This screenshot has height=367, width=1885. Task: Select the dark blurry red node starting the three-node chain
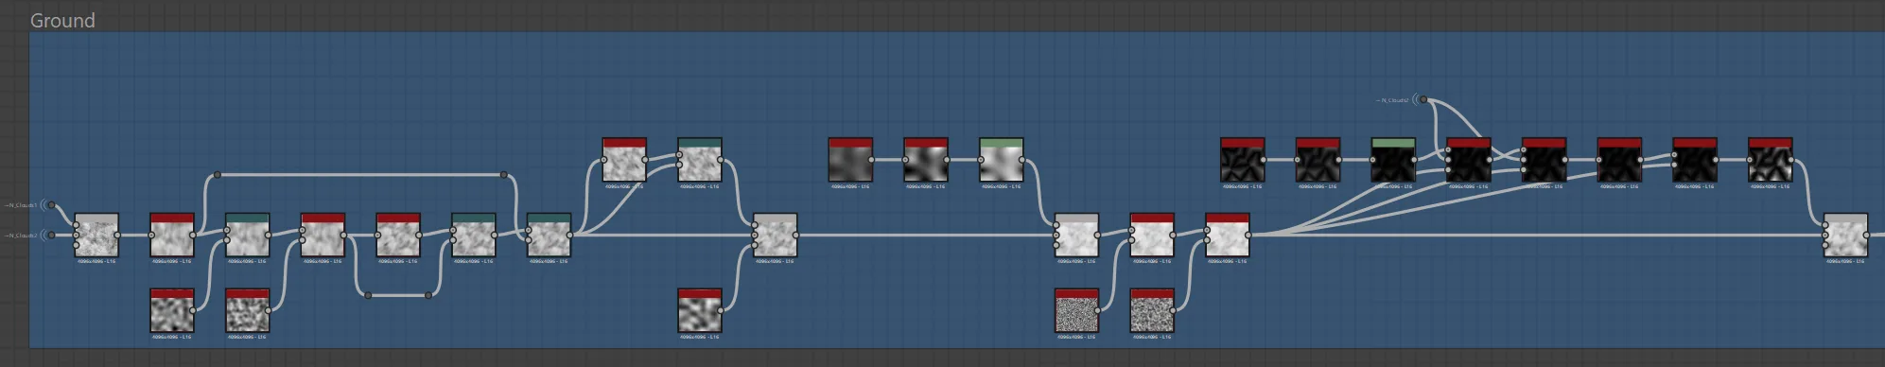(x=850, y=160)
